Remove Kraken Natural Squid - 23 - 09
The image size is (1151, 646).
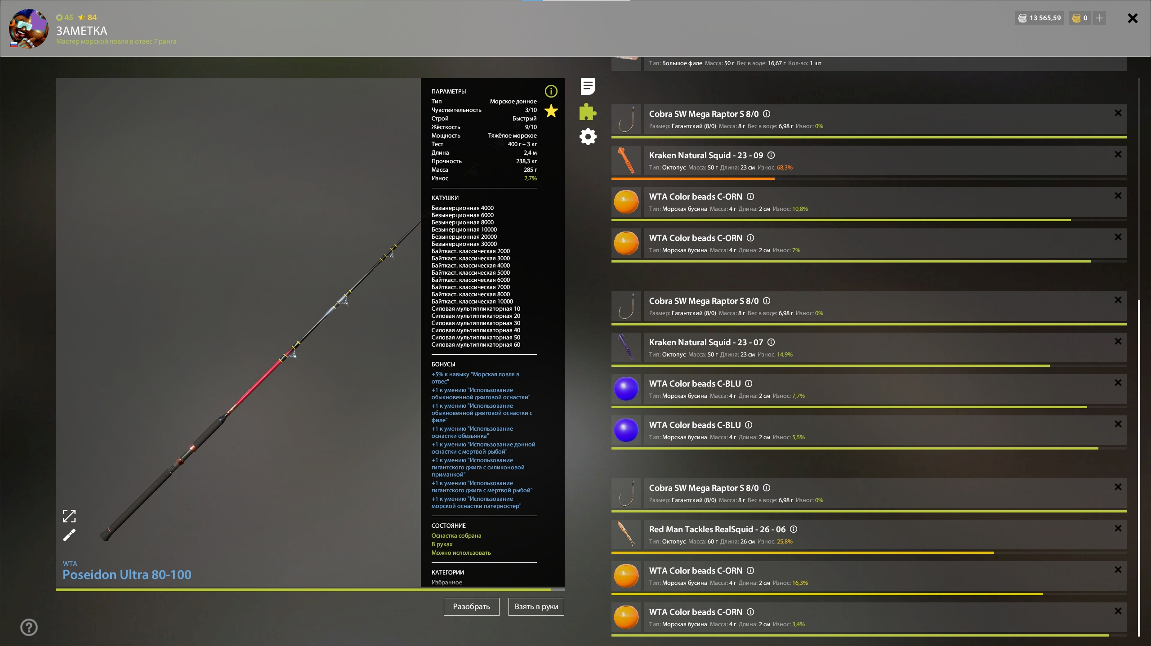coord(1118,155)
